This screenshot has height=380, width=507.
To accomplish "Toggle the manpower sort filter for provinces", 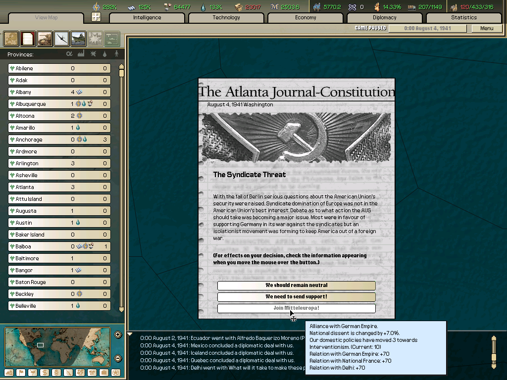I will (116, 53).
